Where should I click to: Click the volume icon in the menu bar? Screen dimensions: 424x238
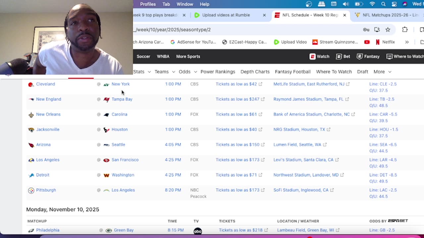(x=345, y=4)
